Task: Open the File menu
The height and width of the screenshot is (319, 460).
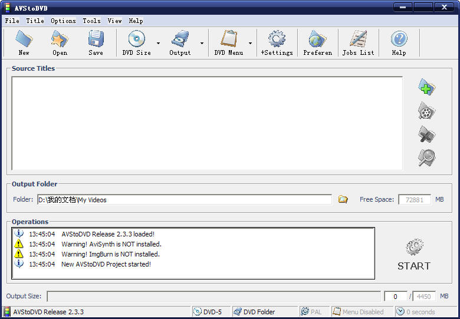Action: [x=12, y=21]
